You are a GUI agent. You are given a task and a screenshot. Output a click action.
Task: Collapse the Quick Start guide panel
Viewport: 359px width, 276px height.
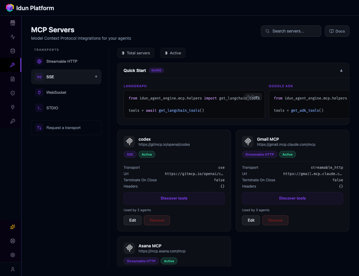point(341,70)
